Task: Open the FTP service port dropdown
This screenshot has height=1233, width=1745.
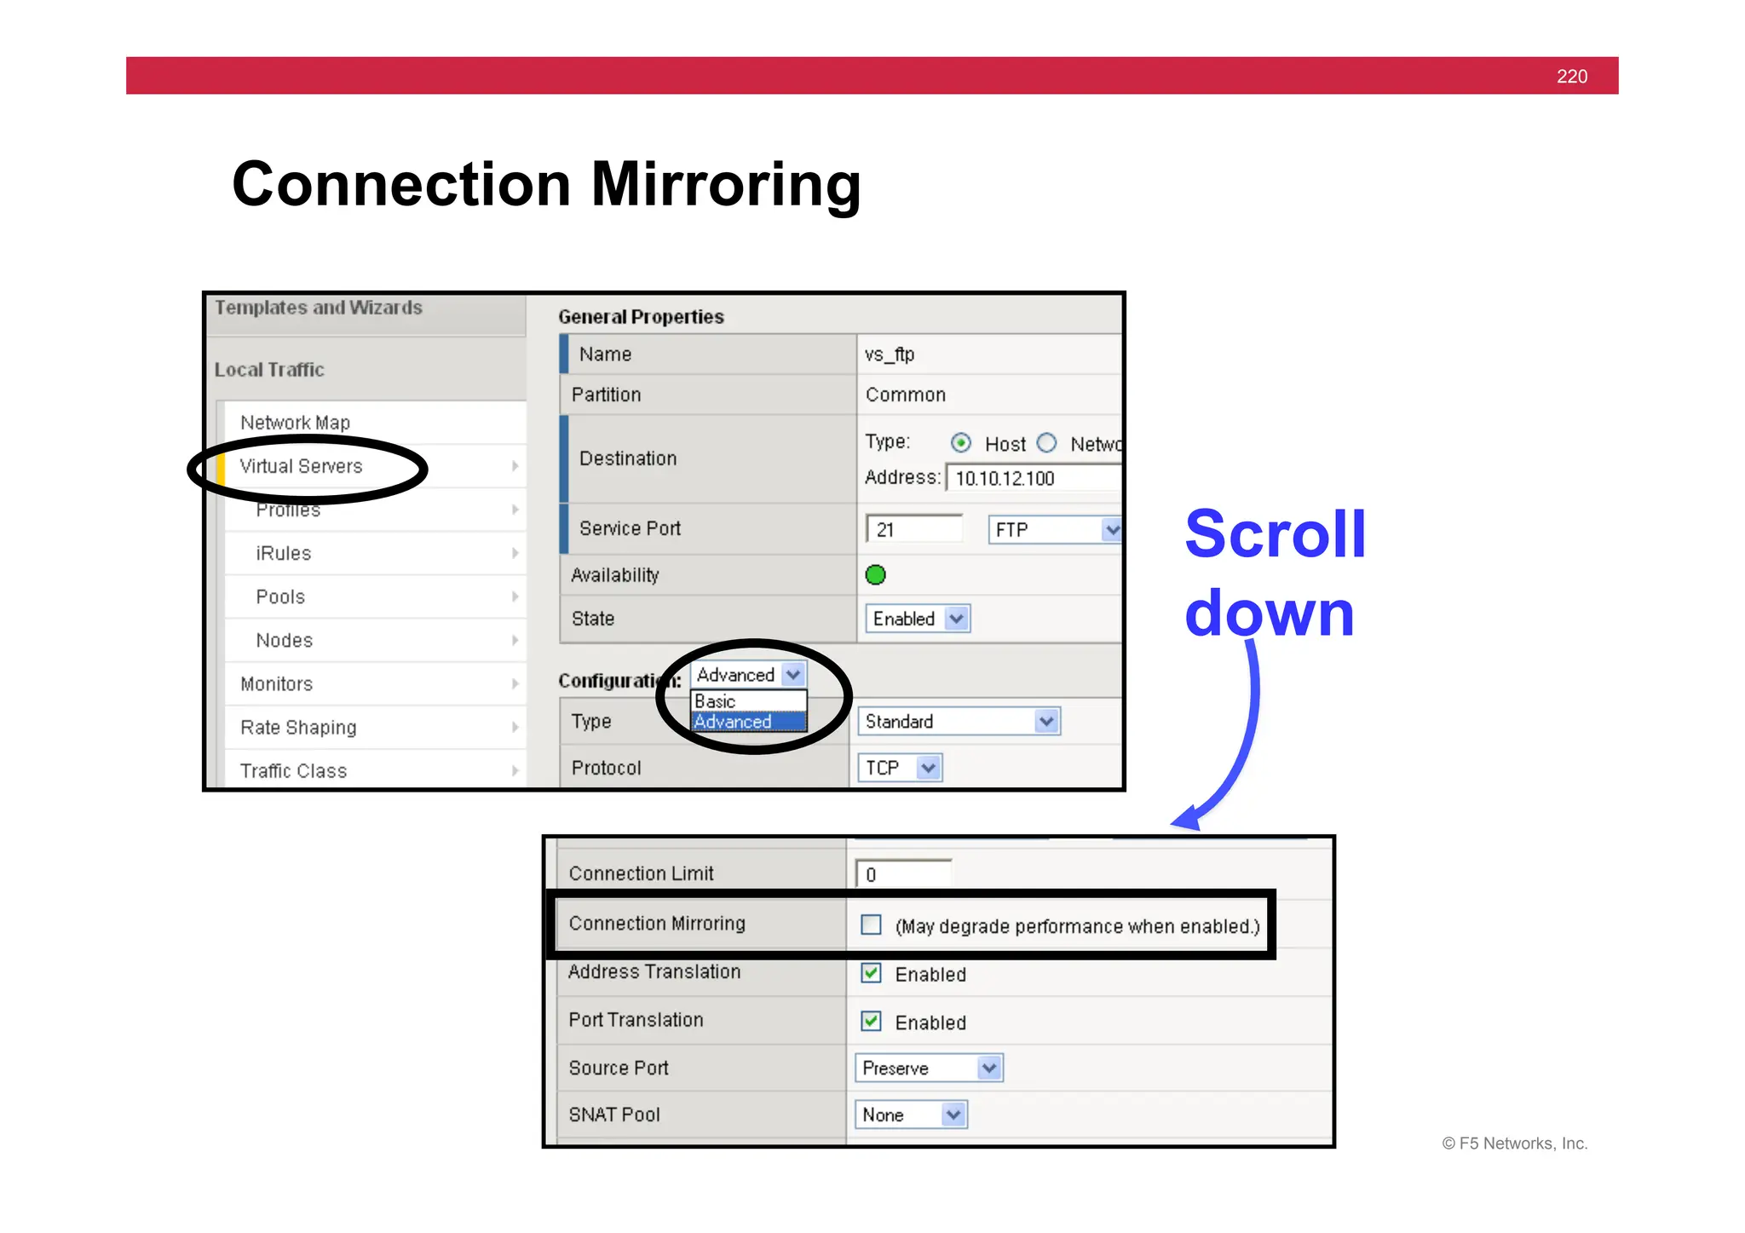Action: pyautogui.click(x=1054, y=529)
